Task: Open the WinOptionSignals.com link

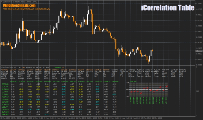Action: click(19, 5)
